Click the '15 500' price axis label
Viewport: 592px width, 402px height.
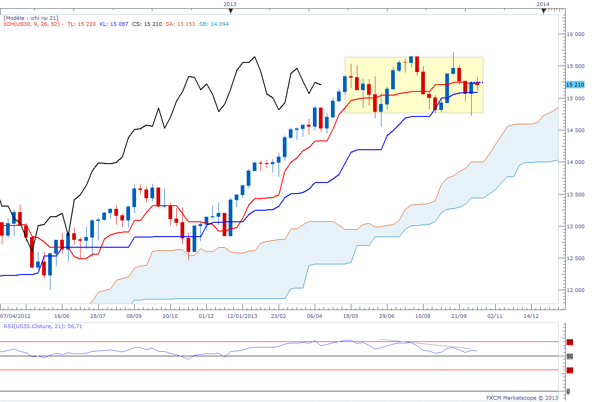tap(575, 67)
